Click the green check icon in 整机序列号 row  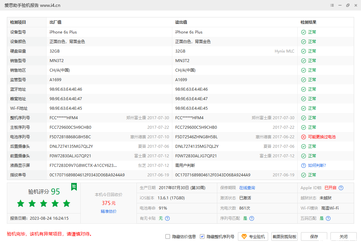tap(304, 118)
